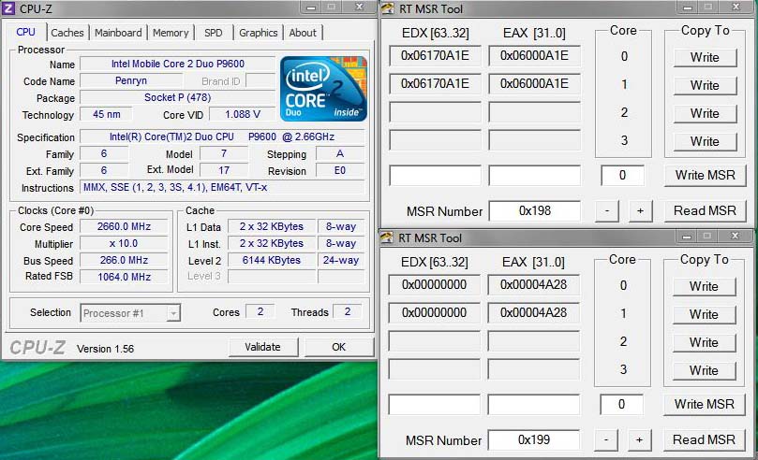Click empty EDX input field in 0x198 window
The width and height of the screenshot is (758, 460).
[435, 175]
